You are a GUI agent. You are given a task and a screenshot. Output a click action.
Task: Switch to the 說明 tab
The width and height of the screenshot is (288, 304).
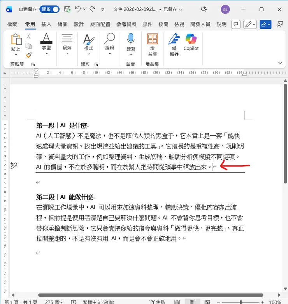coord(221,24)
